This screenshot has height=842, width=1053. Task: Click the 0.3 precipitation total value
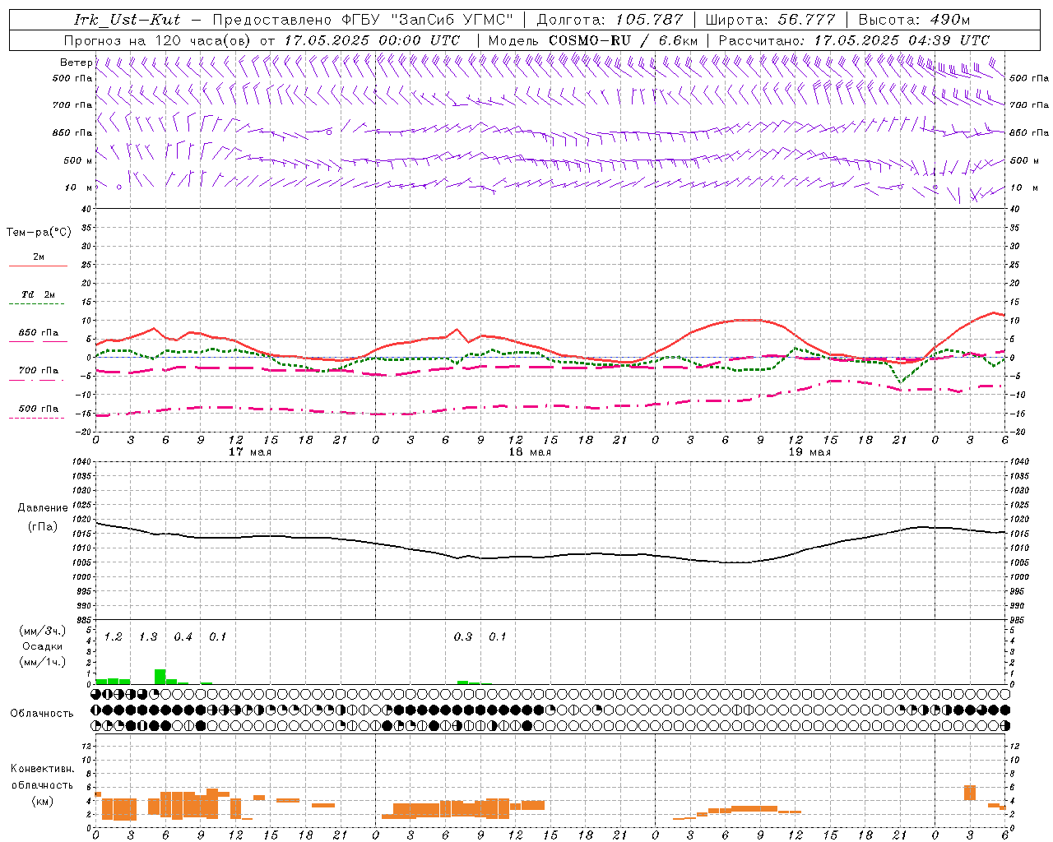(x=463, y=637)
